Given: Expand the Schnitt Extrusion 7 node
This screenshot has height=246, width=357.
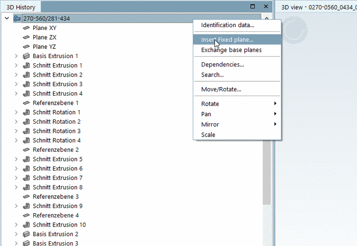Looking at the screenshot, I should pyautogui.click(x=16, y=178).
